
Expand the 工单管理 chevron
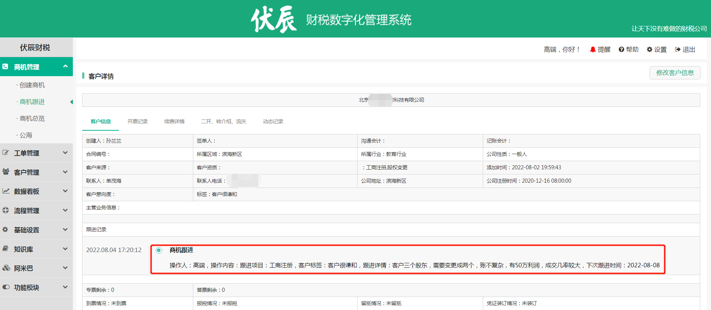pyautogui.click(x=65, y=153)
